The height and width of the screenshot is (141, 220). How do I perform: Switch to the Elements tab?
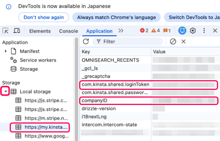[x=40, y=31]
